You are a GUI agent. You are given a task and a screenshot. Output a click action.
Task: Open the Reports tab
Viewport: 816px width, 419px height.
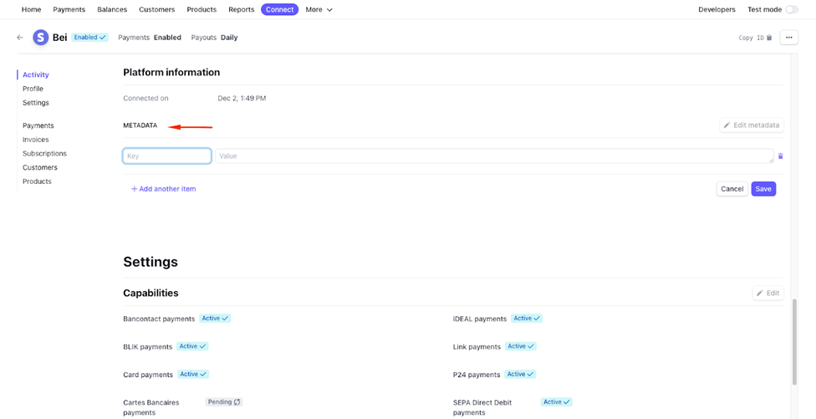click(242, 9)
